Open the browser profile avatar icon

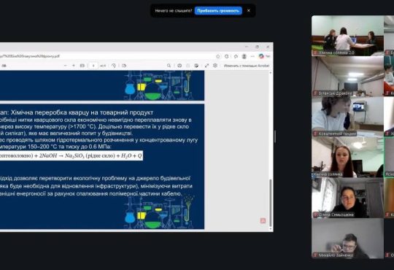pyautogui.click(x=244, y=56)
